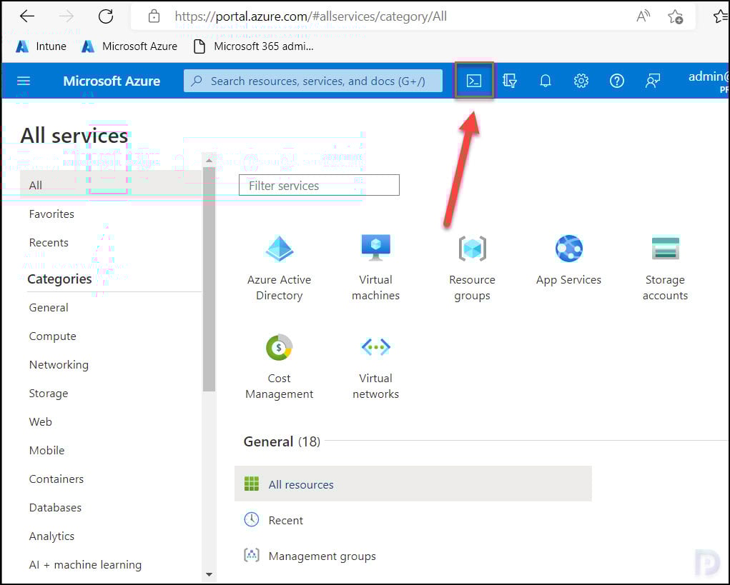Click the Azure search resources box
Viewport: 730px width, 585px height.
coord(313,81)
